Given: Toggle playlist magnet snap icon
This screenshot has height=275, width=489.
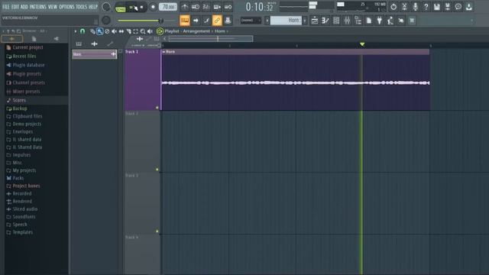Looking at the screenshot, I should [83, 31].
